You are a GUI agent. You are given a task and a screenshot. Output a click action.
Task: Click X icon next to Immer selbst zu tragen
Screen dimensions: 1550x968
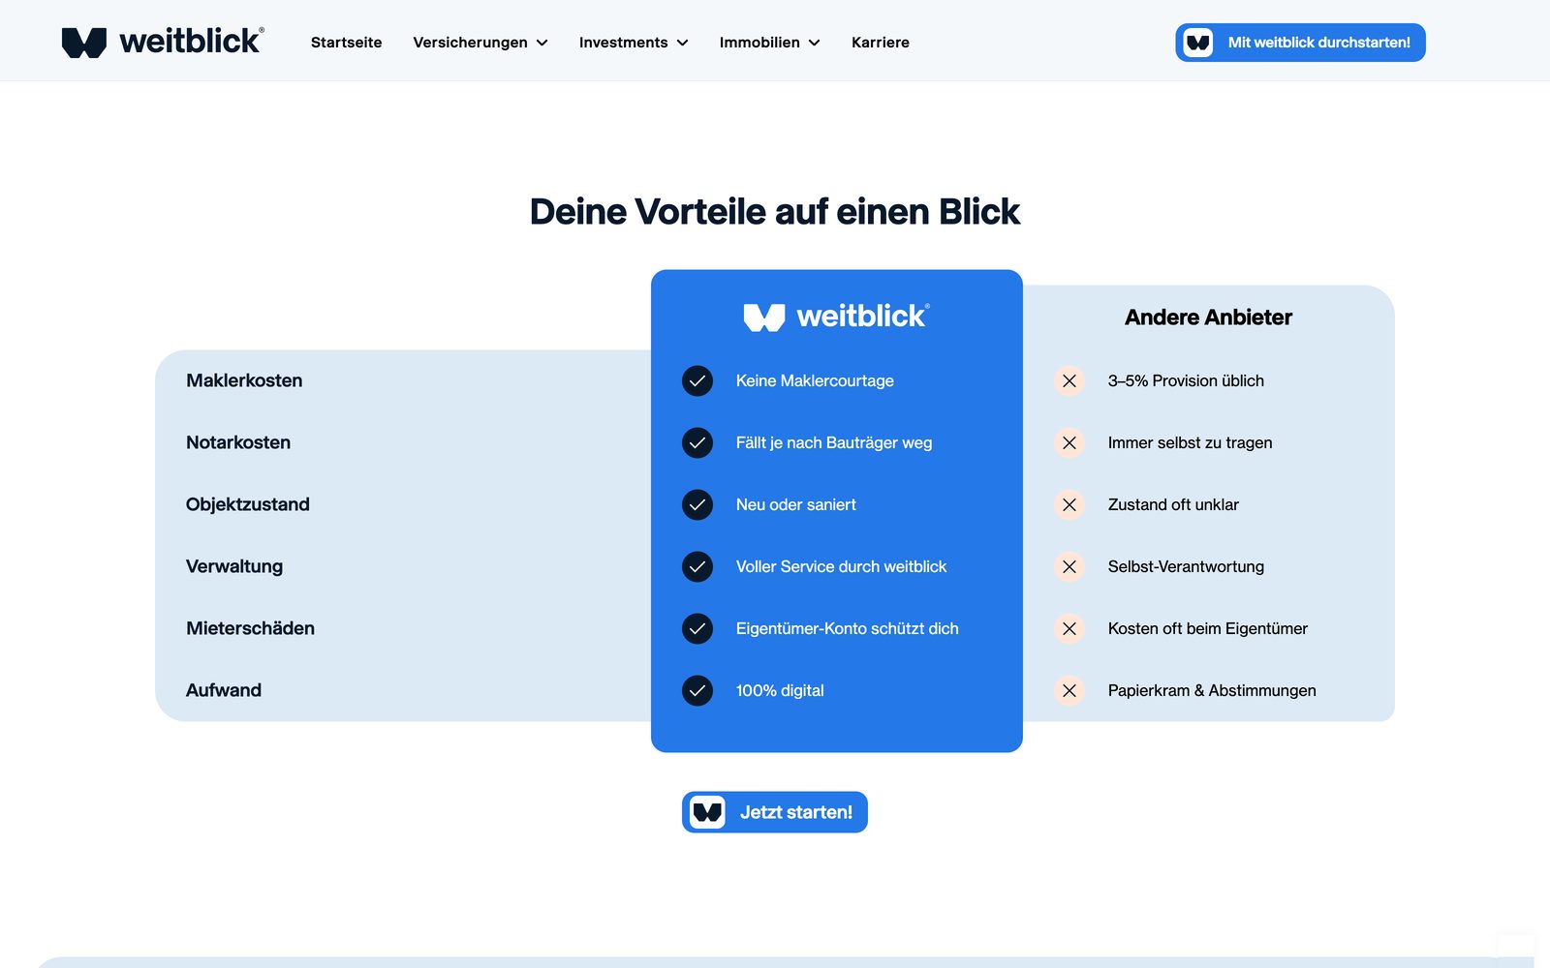tap(1069, 443)
